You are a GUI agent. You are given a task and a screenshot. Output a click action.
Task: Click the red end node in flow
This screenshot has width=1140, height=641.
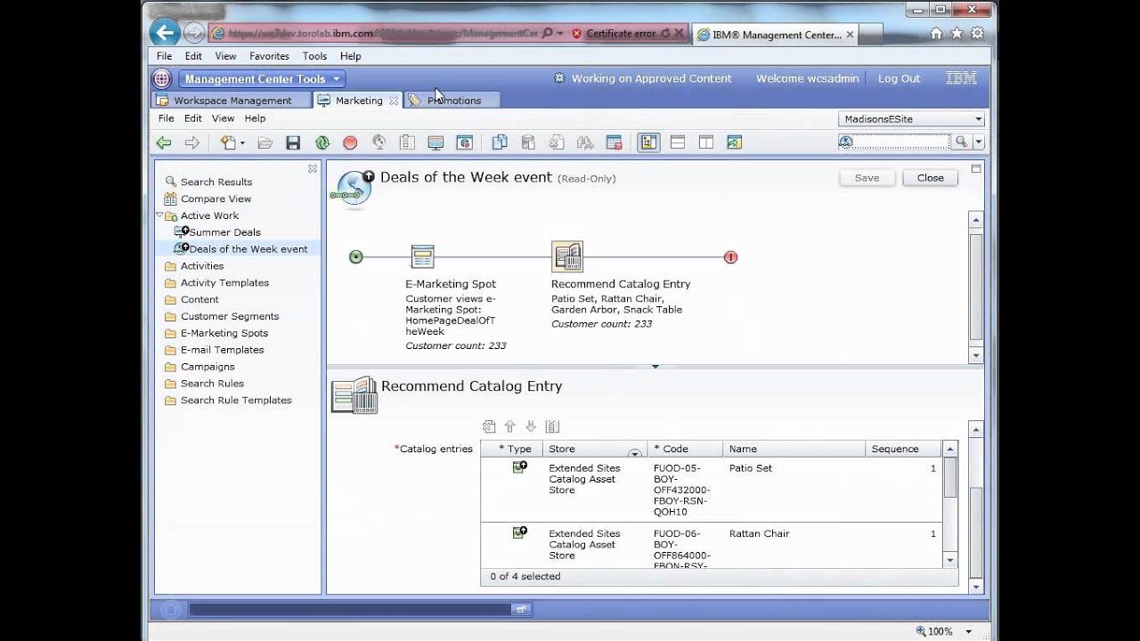click(730, 257)
